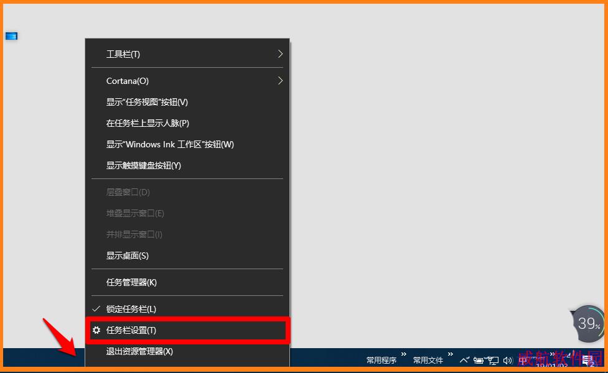Show hidden tray icons with the caret
The image size is (608, 373).
(x=464, y=360)
